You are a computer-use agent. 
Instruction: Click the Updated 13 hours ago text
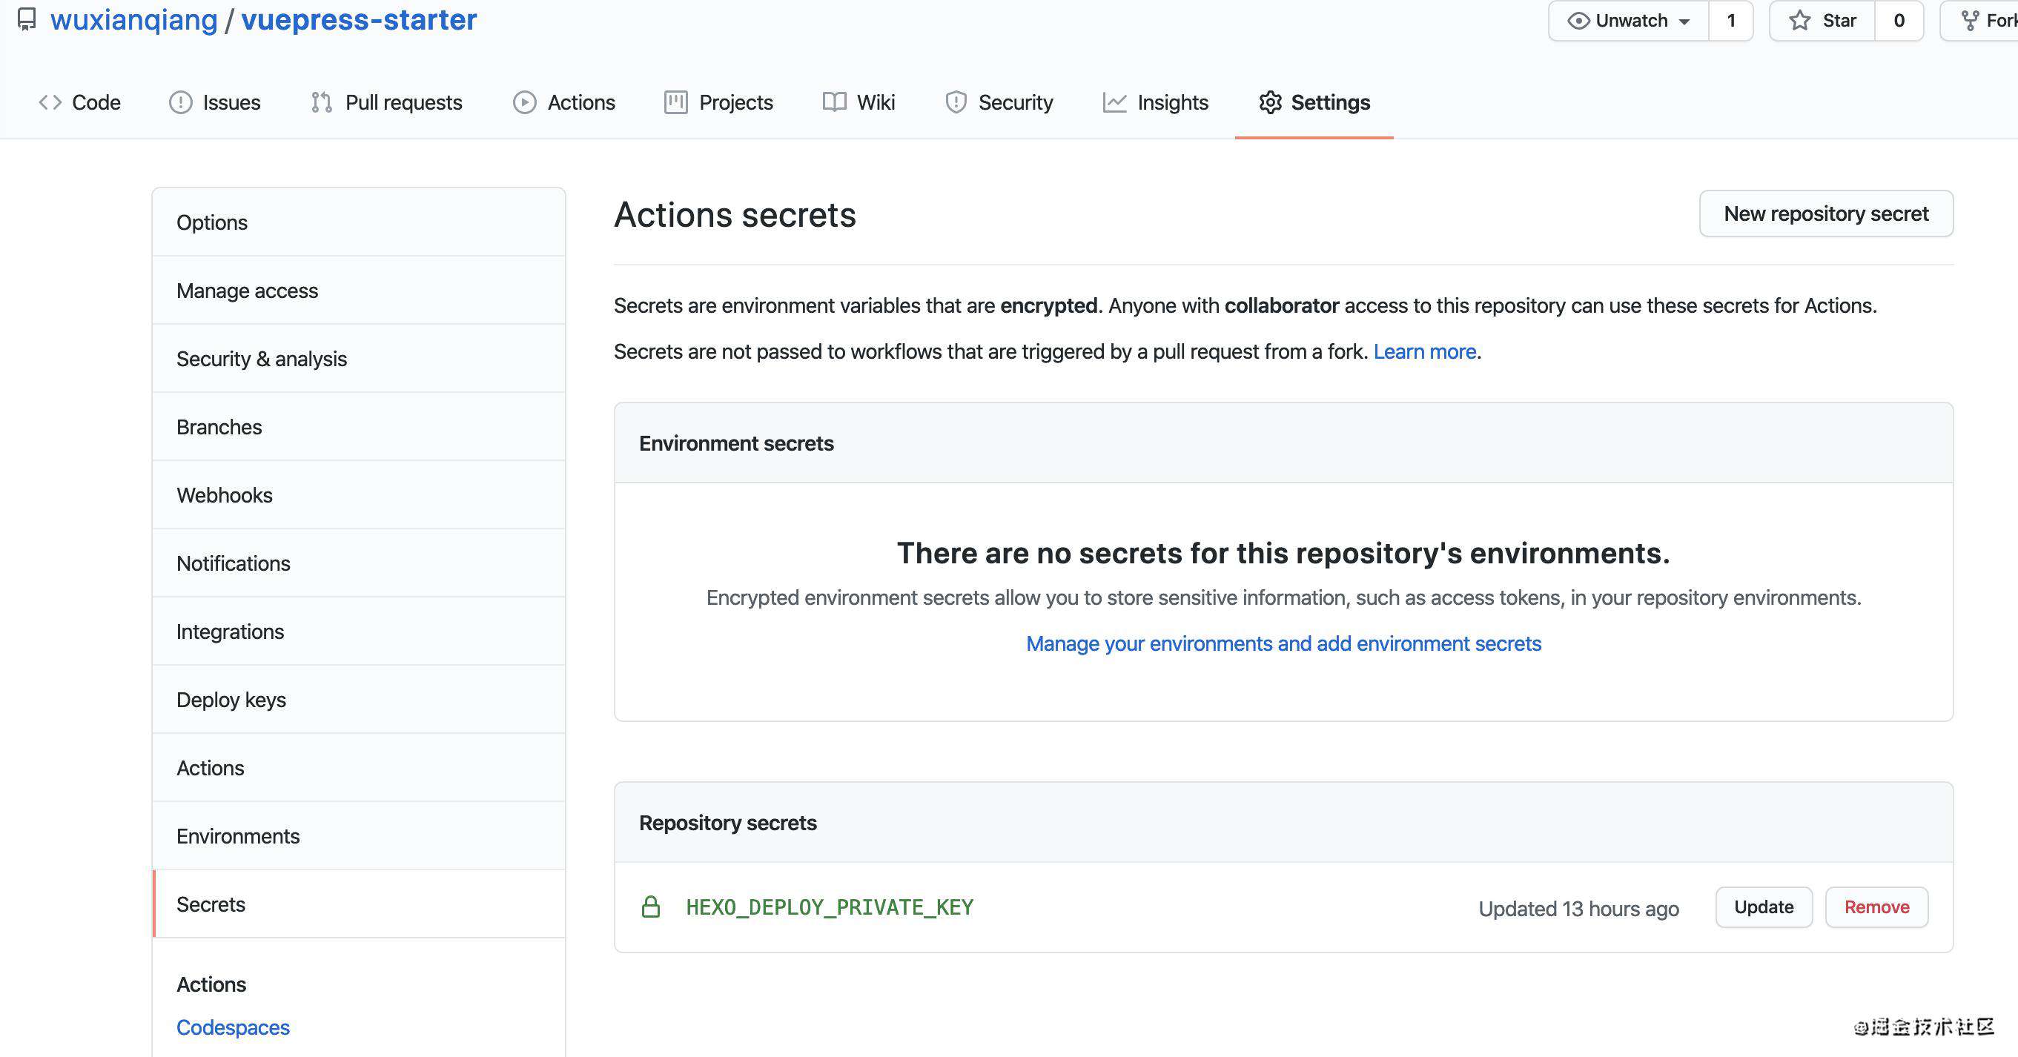coord(1578,908)
